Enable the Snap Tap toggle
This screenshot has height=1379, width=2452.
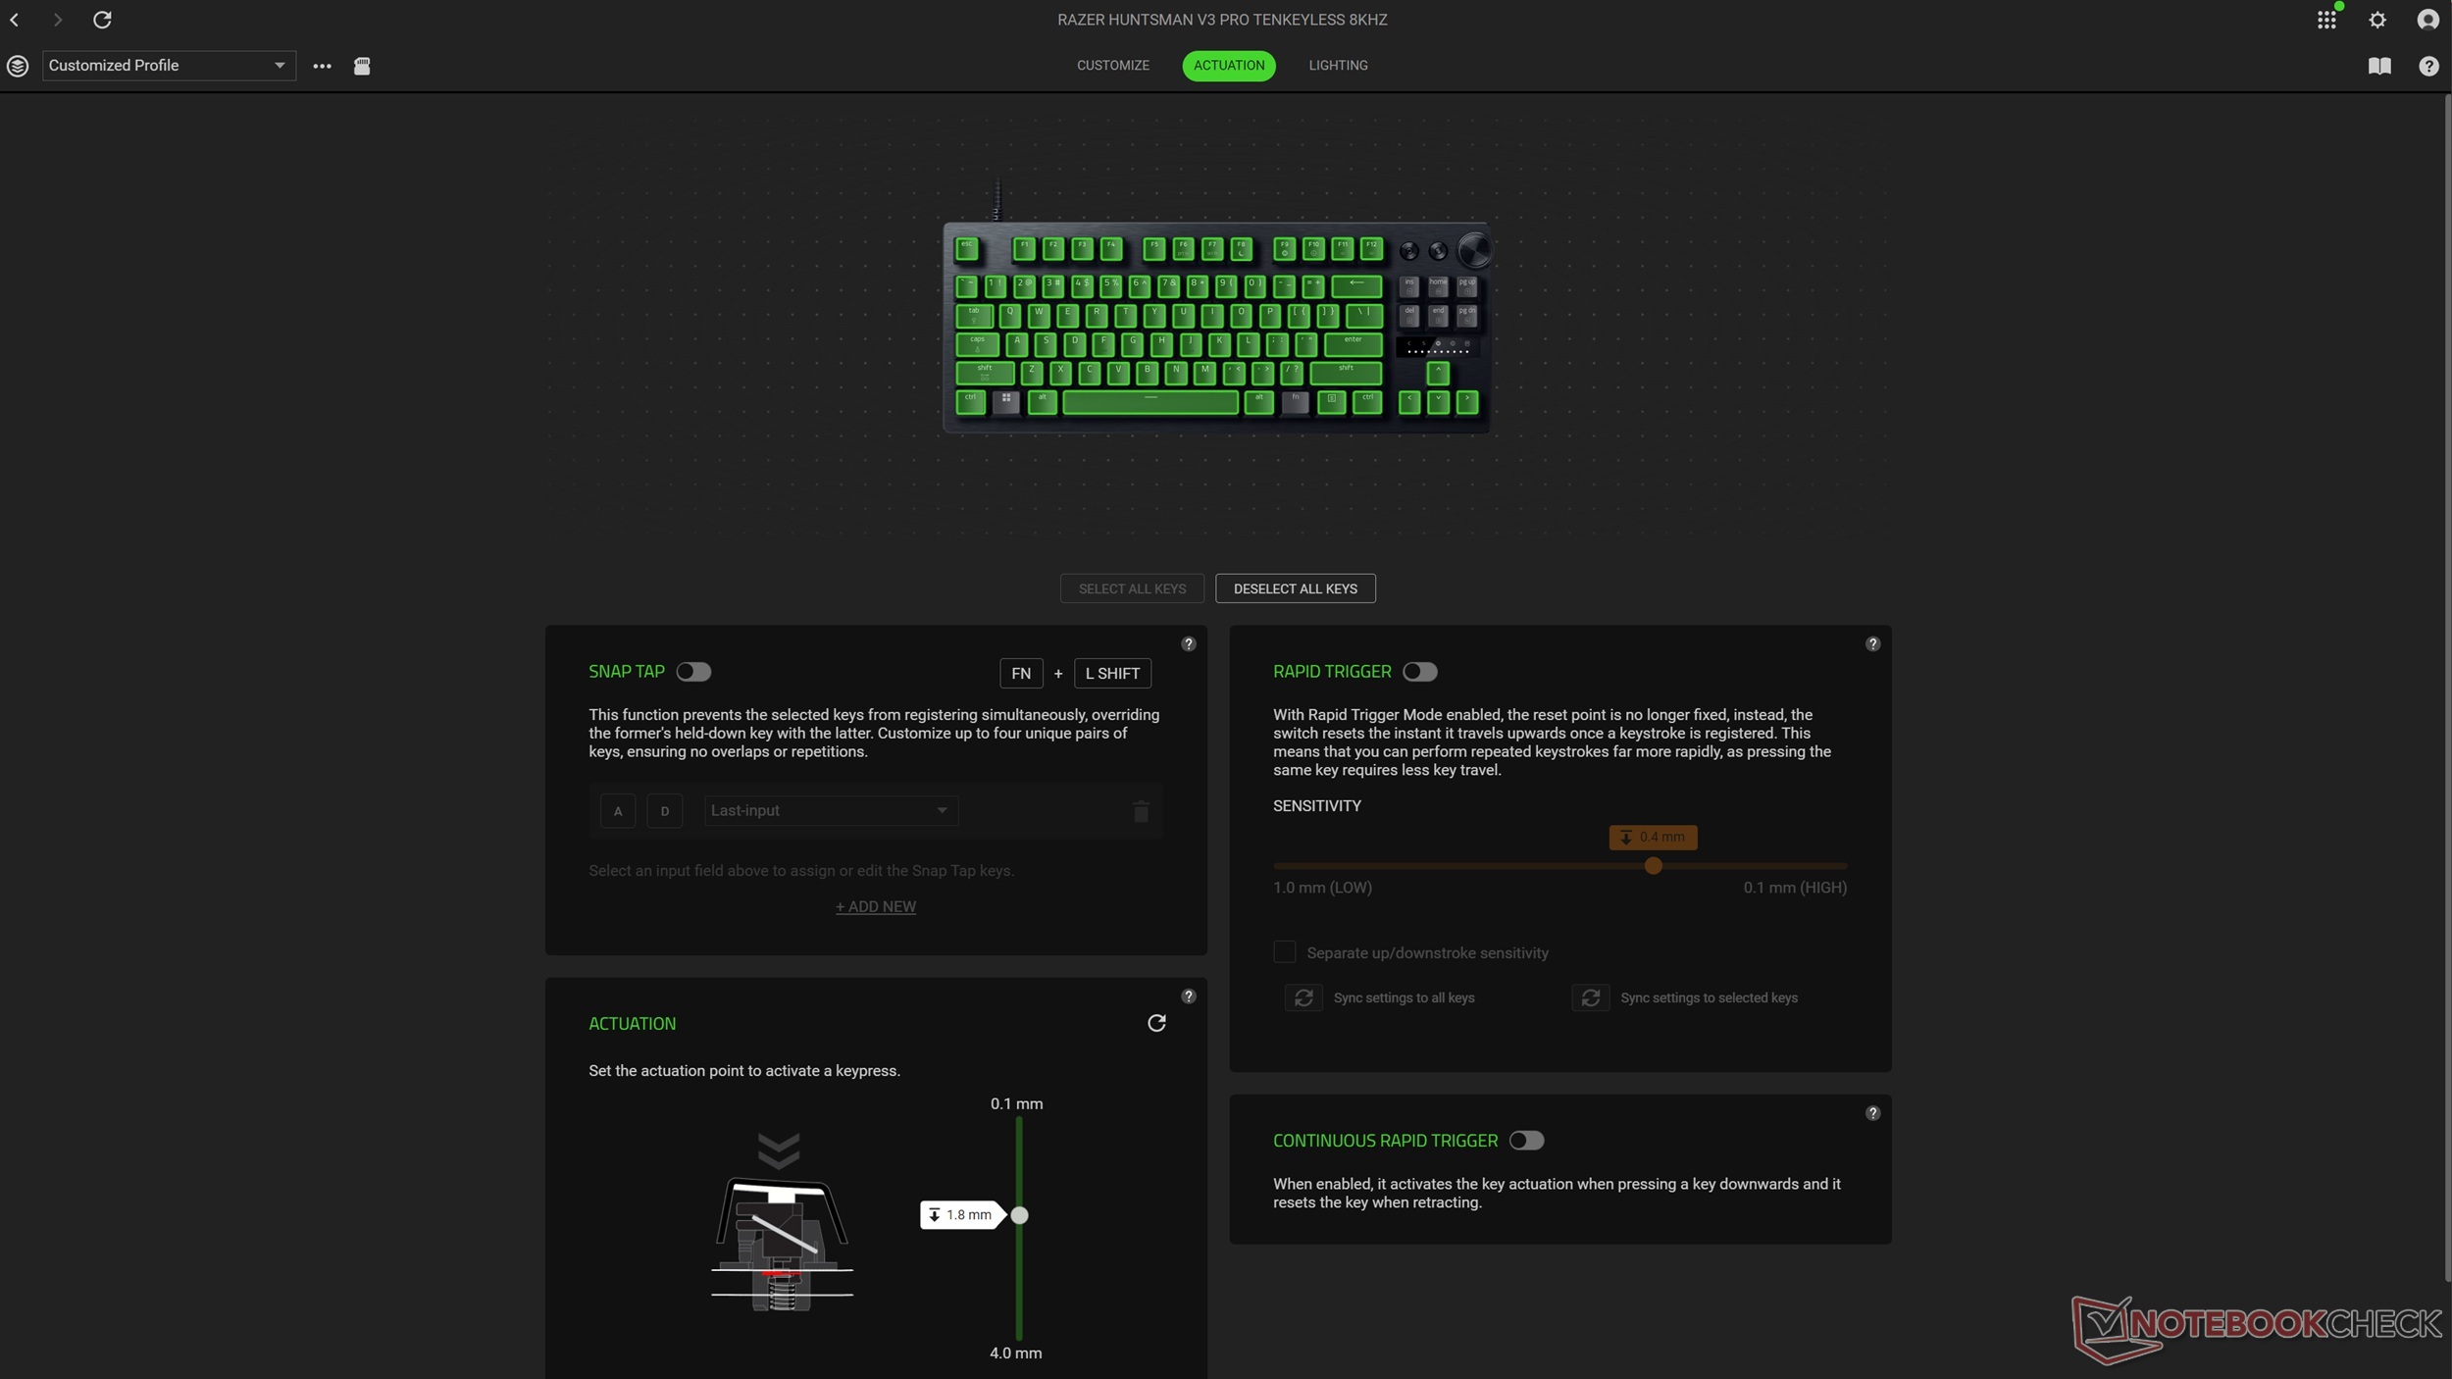tap(693, 672)
